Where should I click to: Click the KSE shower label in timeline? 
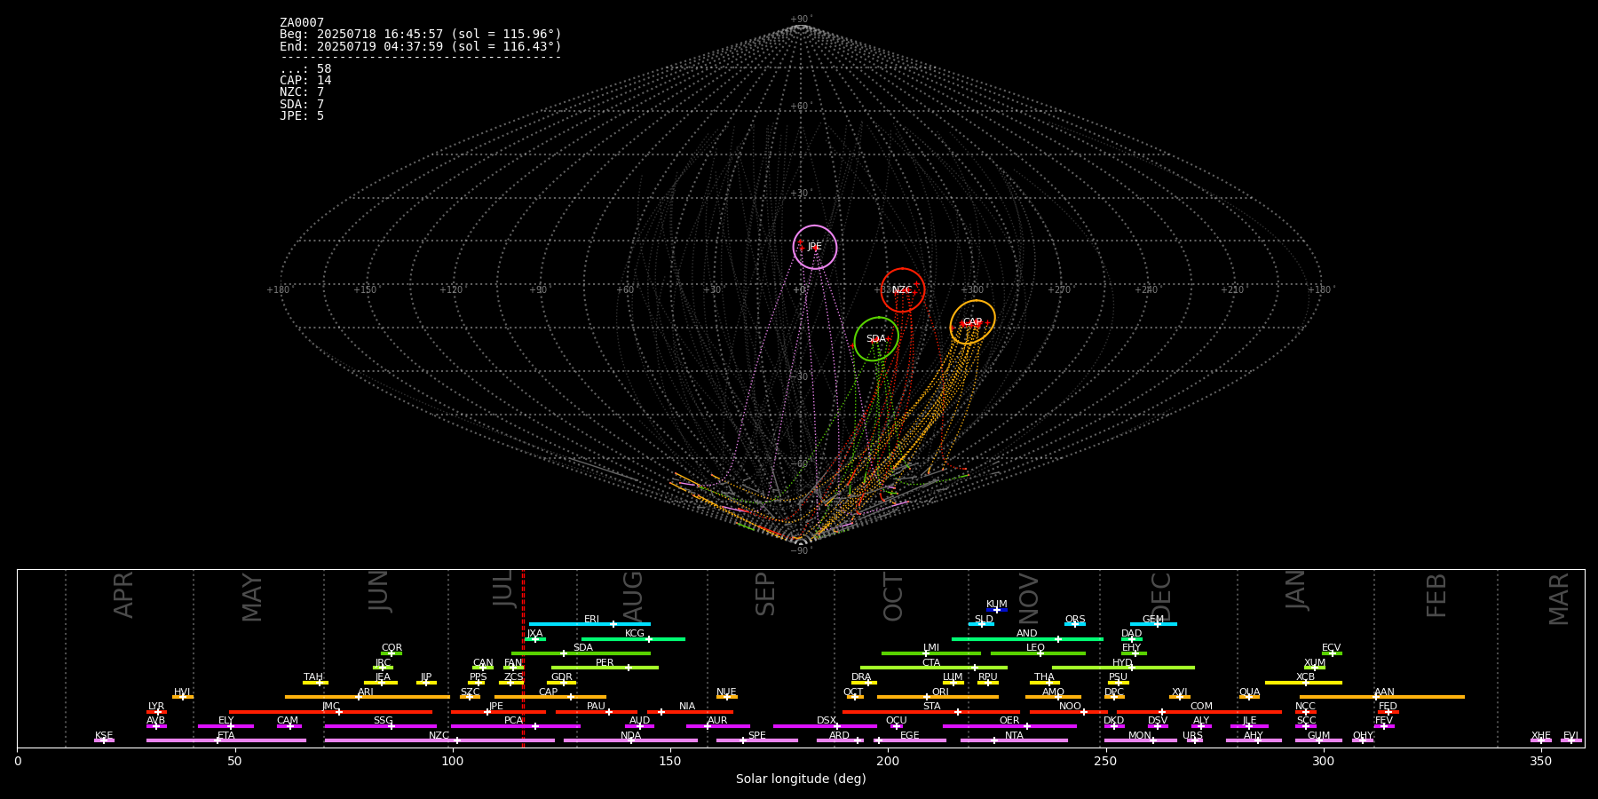[x=104, y=736]
